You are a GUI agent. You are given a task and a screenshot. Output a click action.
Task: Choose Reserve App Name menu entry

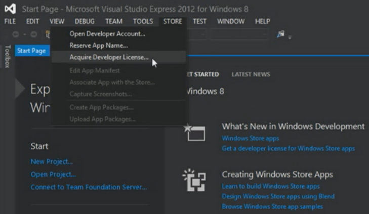pyautogui.click(x=118, y=46)
